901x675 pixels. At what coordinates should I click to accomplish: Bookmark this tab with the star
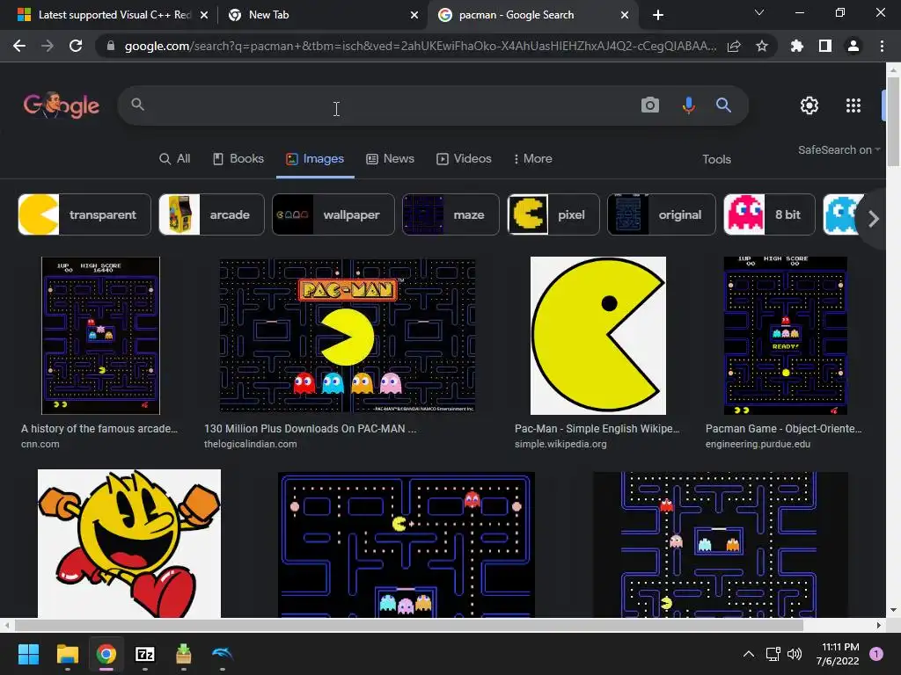(762, 46)
